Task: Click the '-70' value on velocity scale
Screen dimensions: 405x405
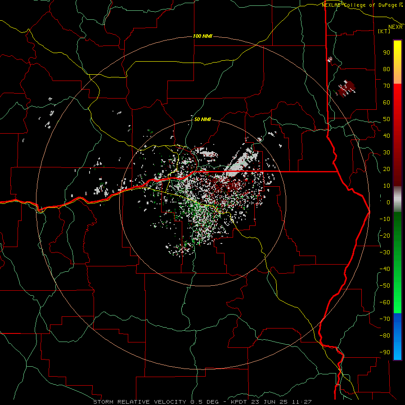Action: point(385,319)
